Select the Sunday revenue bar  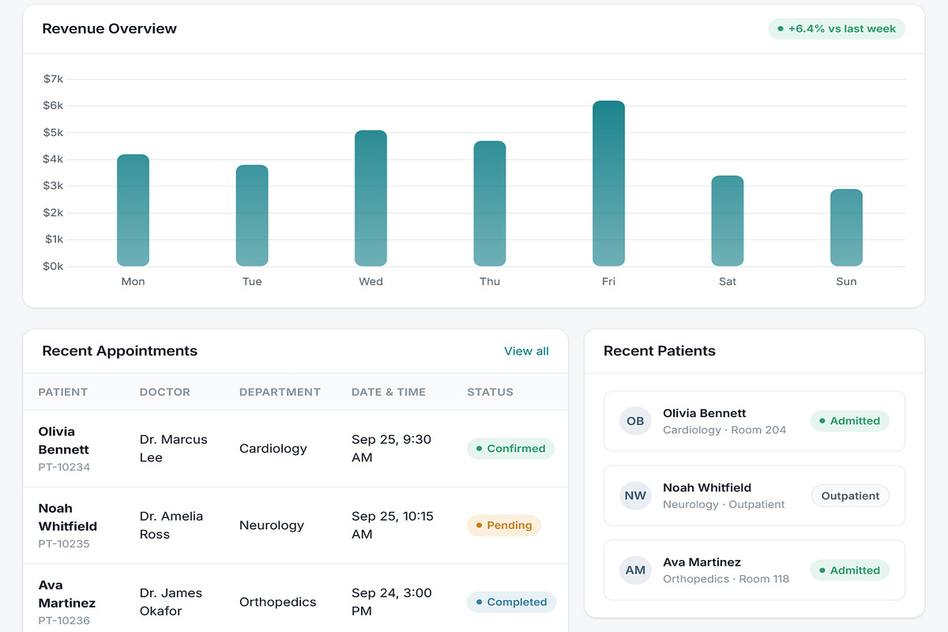coord(846,228)
